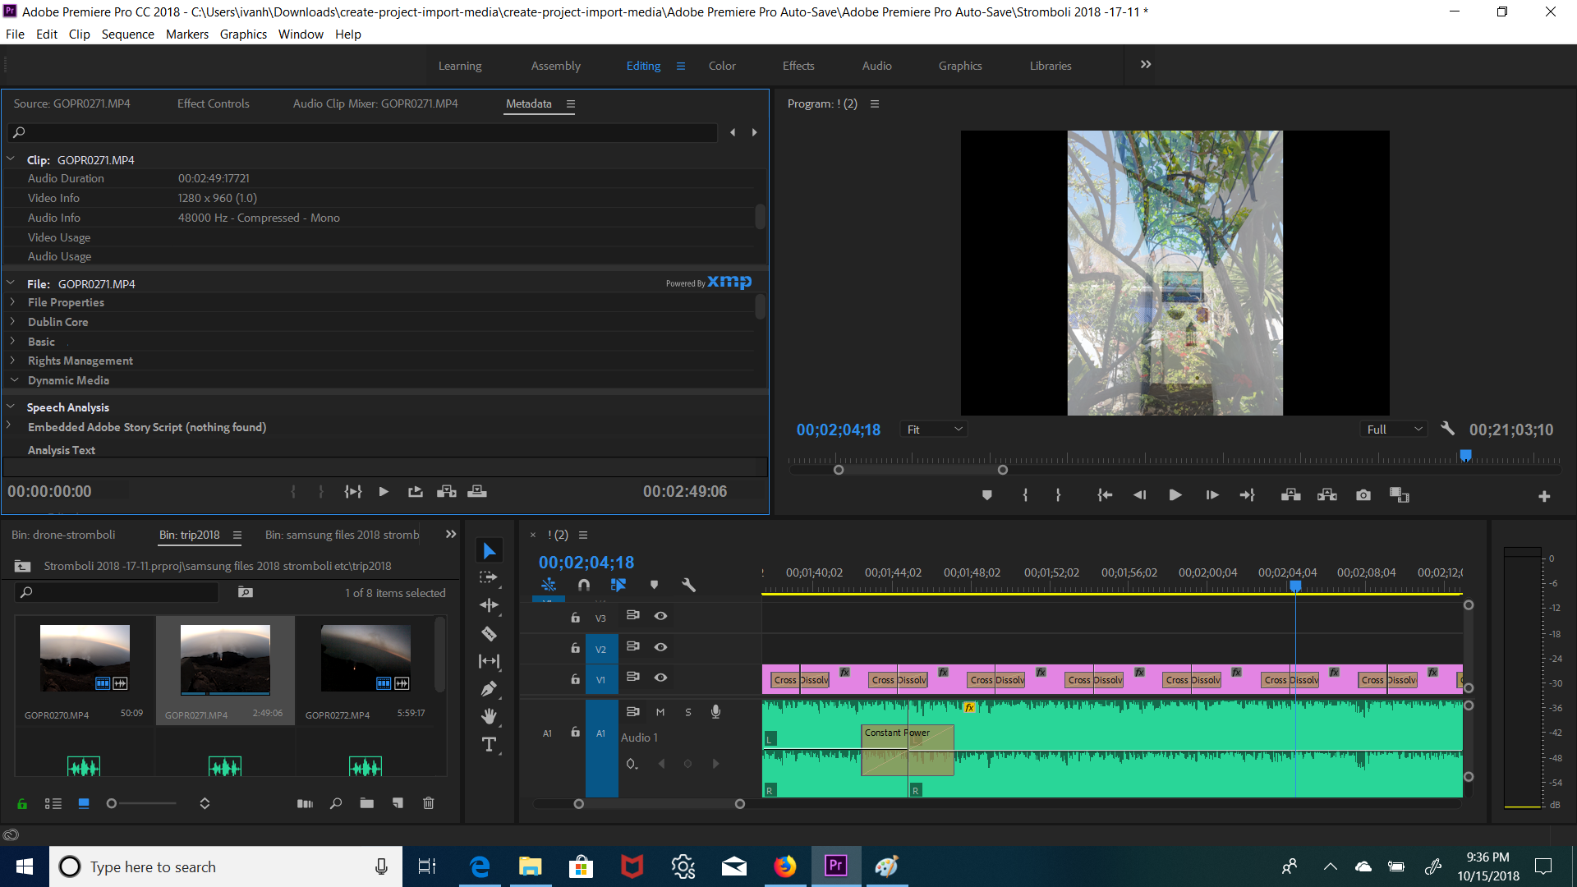Click New Bin folder icon in project panel
This screenshot has width=1577, height=887.
click(x=367, y=803)
